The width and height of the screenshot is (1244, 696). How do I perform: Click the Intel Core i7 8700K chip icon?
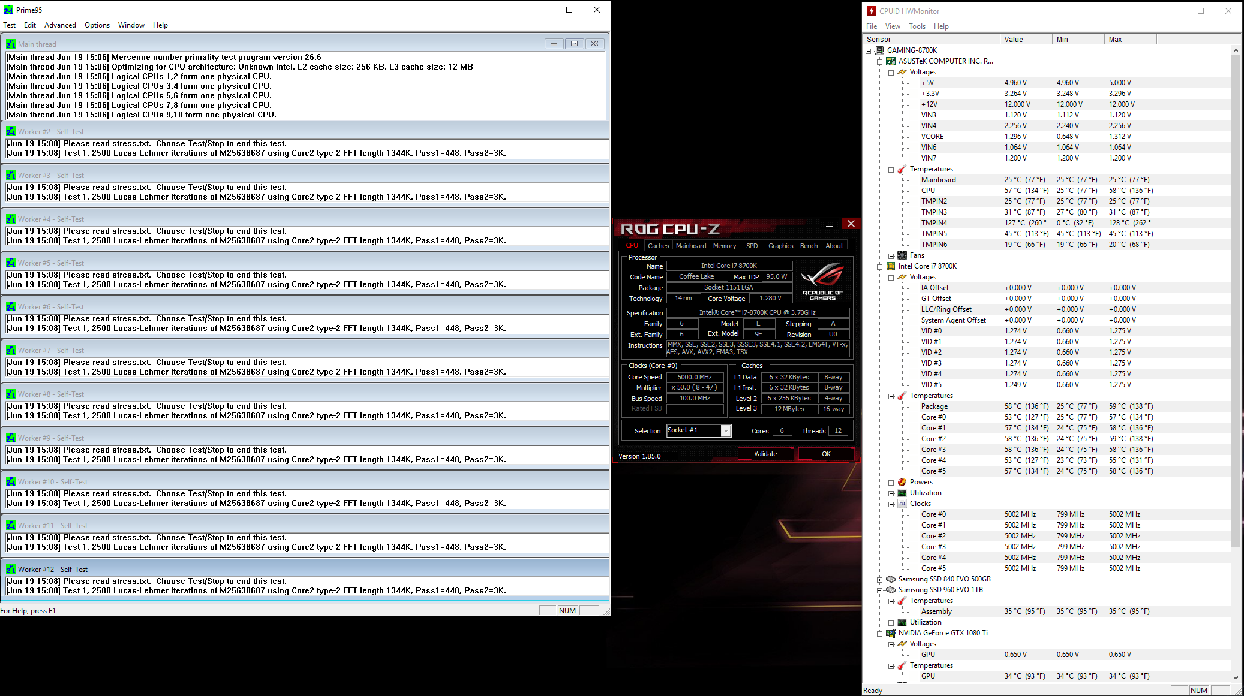(891, 266)
